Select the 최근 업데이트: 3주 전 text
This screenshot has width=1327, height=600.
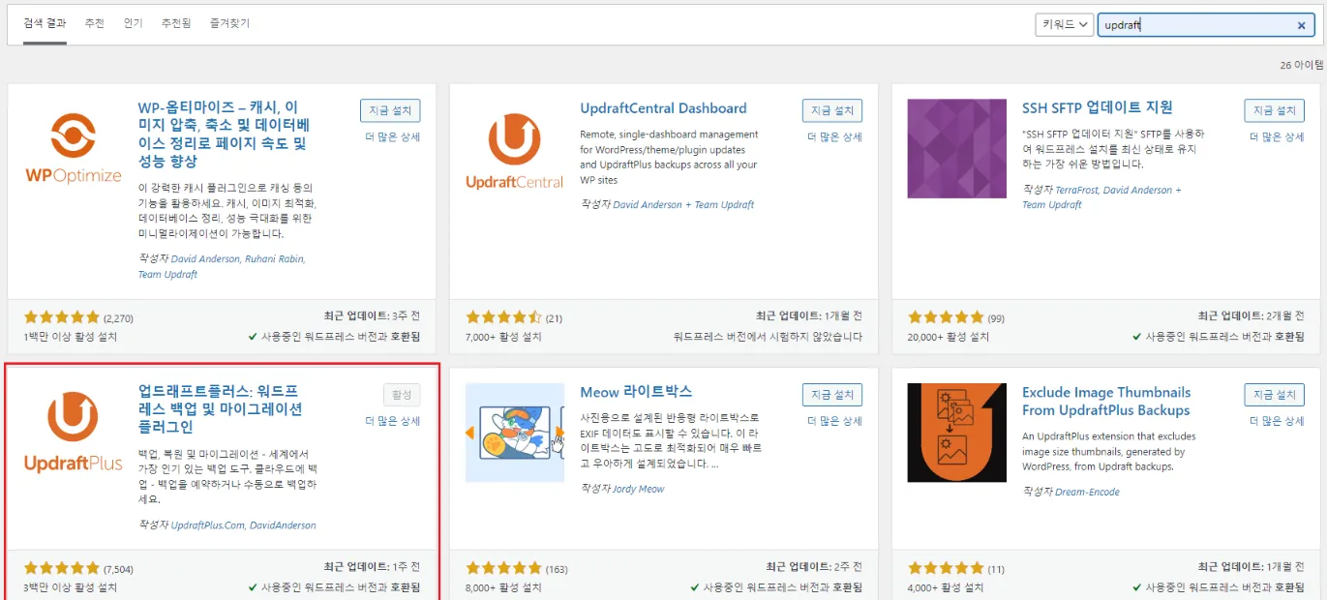[x=372, y=316]
